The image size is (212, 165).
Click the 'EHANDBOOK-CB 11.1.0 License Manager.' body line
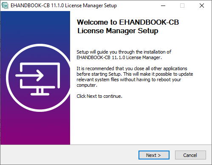point(119,57)
